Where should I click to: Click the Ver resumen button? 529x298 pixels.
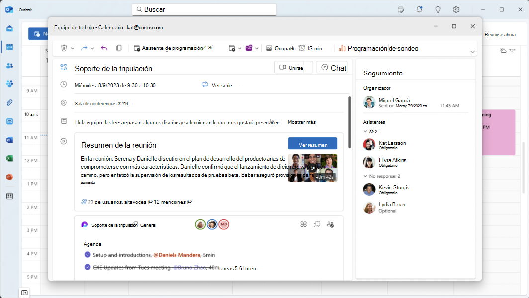(312, 143)
